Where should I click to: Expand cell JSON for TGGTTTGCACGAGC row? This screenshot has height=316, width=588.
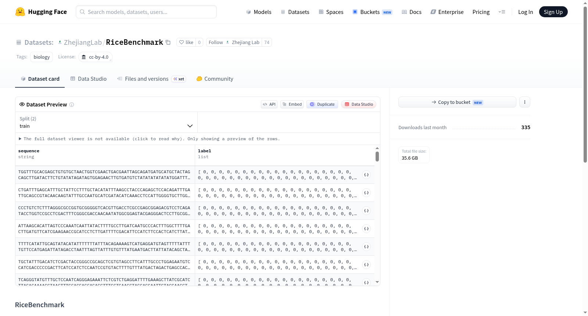point(366,175)
